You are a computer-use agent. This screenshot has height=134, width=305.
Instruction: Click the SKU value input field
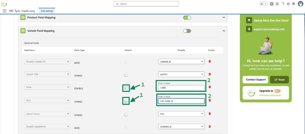pyautogui.click(x=181, y=101)
